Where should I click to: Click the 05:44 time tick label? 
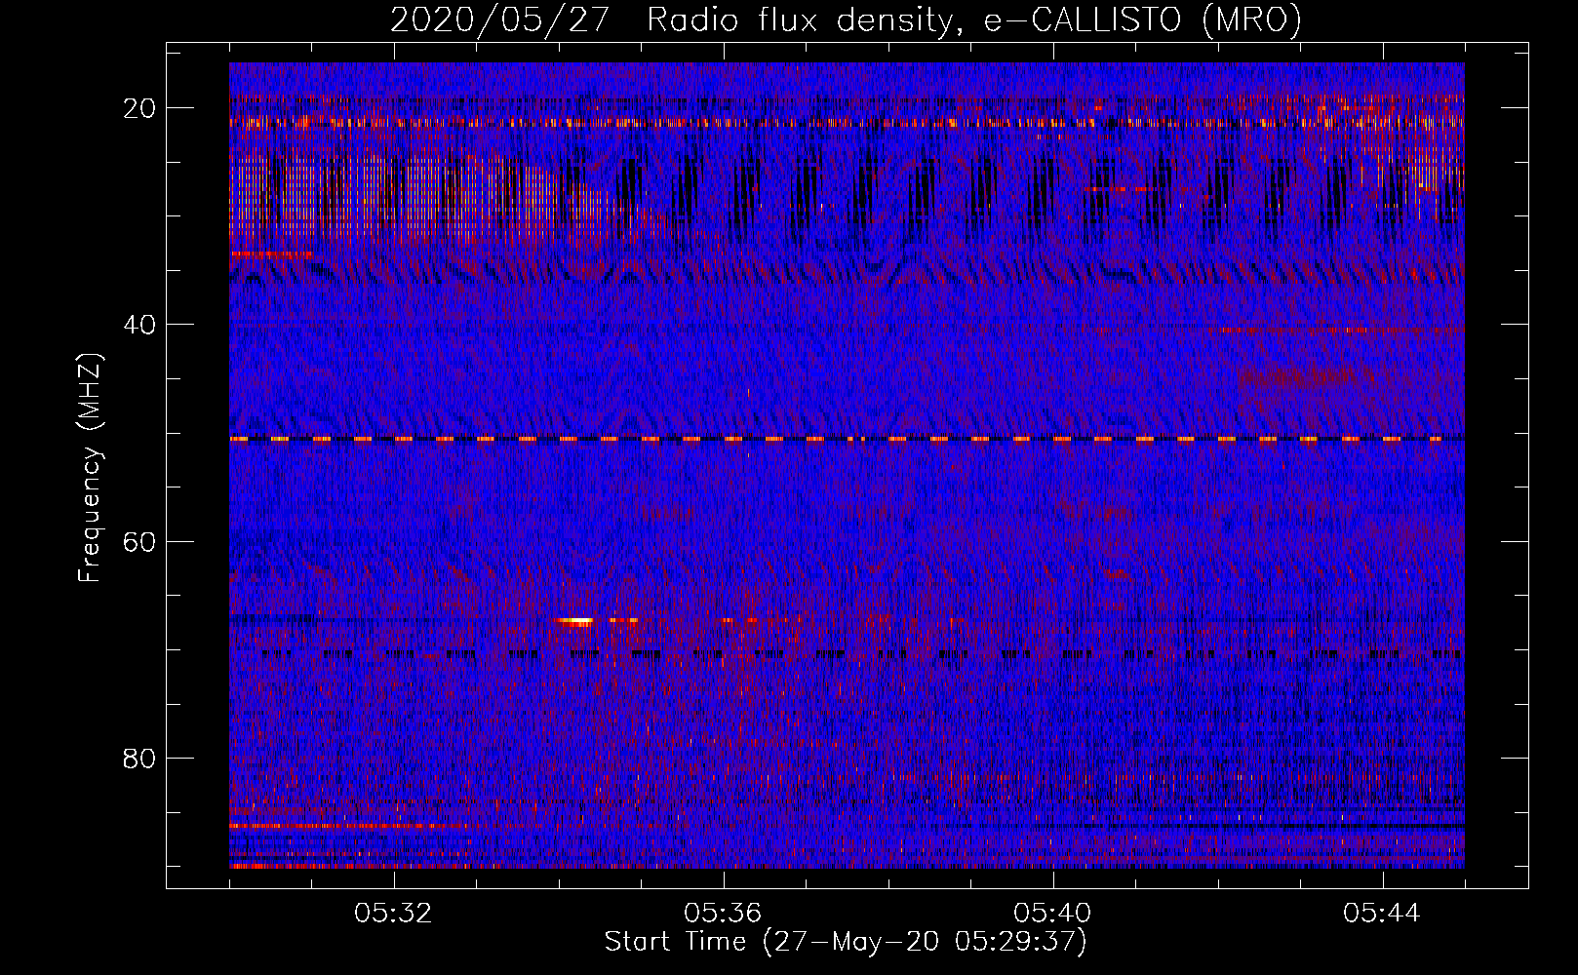point(1382,914)
